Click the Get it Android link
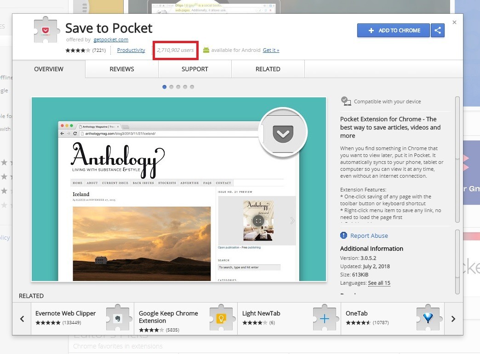The image size is (480, 354). [x=271, y=50]
